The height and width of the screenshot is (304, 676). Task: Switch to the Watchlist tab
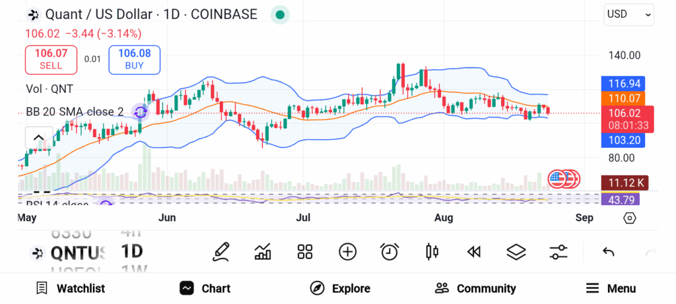coord(71,288)
